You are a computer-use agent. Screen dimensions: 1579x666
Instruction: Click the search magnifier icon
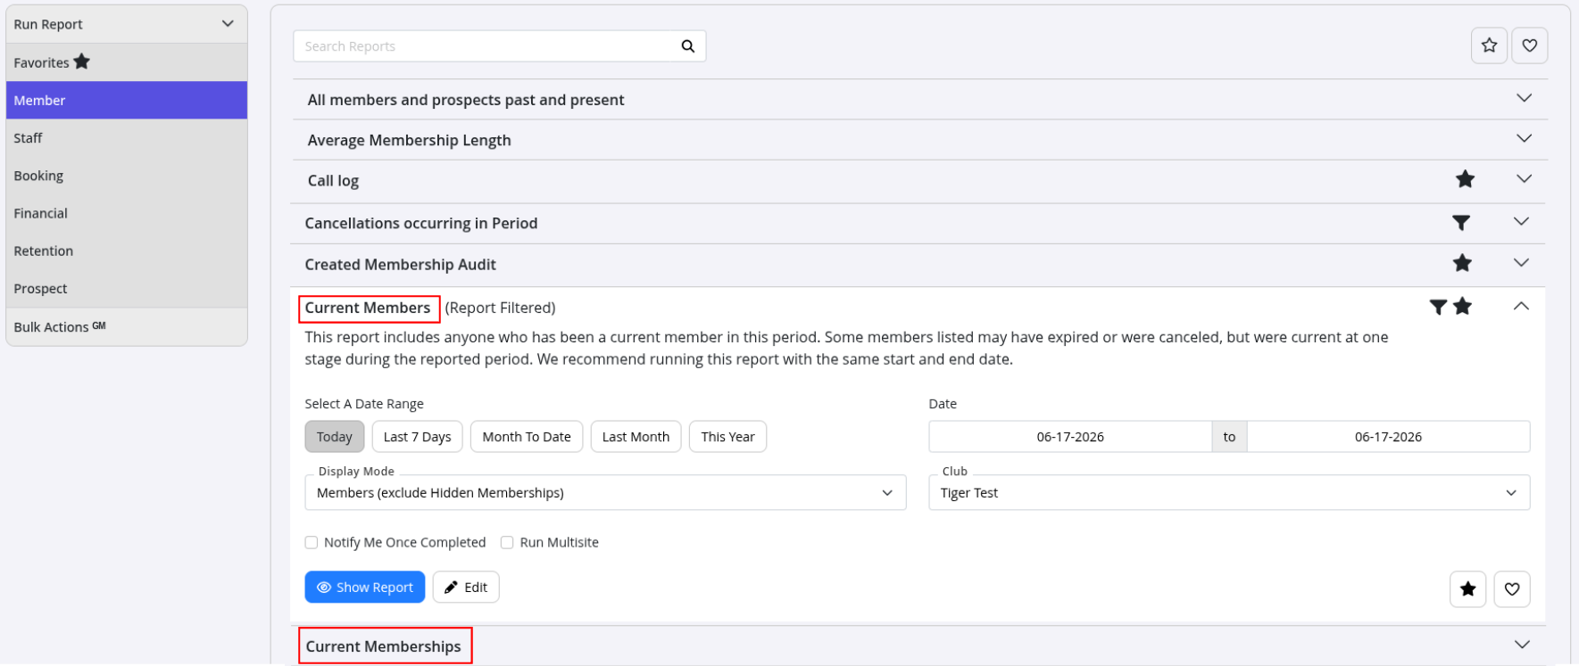(687, 46)
